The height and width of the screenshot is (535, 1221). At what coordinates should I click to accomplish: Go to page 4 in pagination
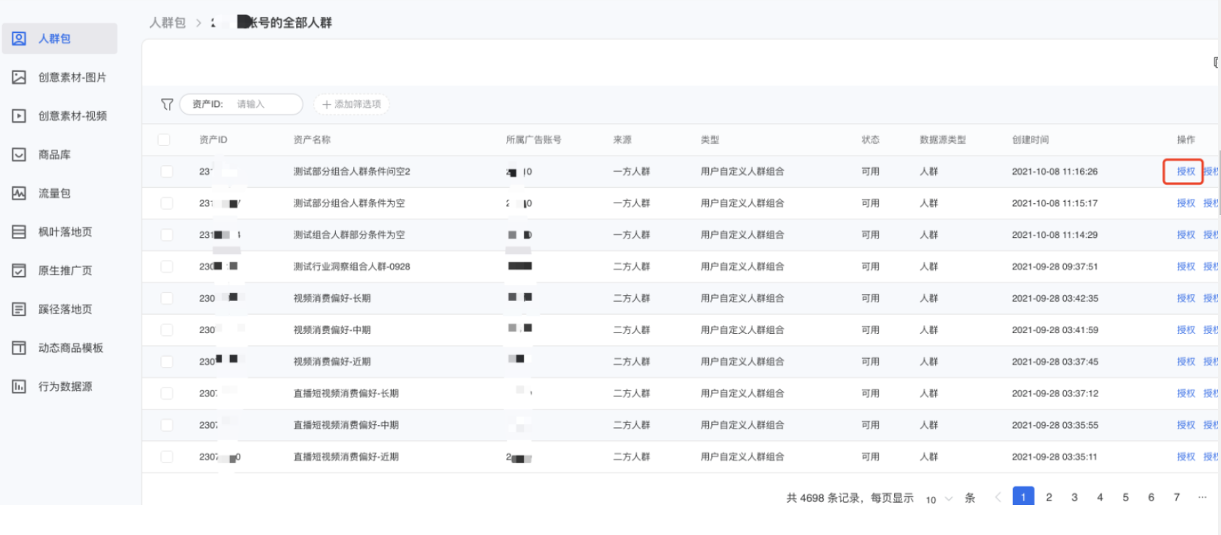(x=1100, y=498)
